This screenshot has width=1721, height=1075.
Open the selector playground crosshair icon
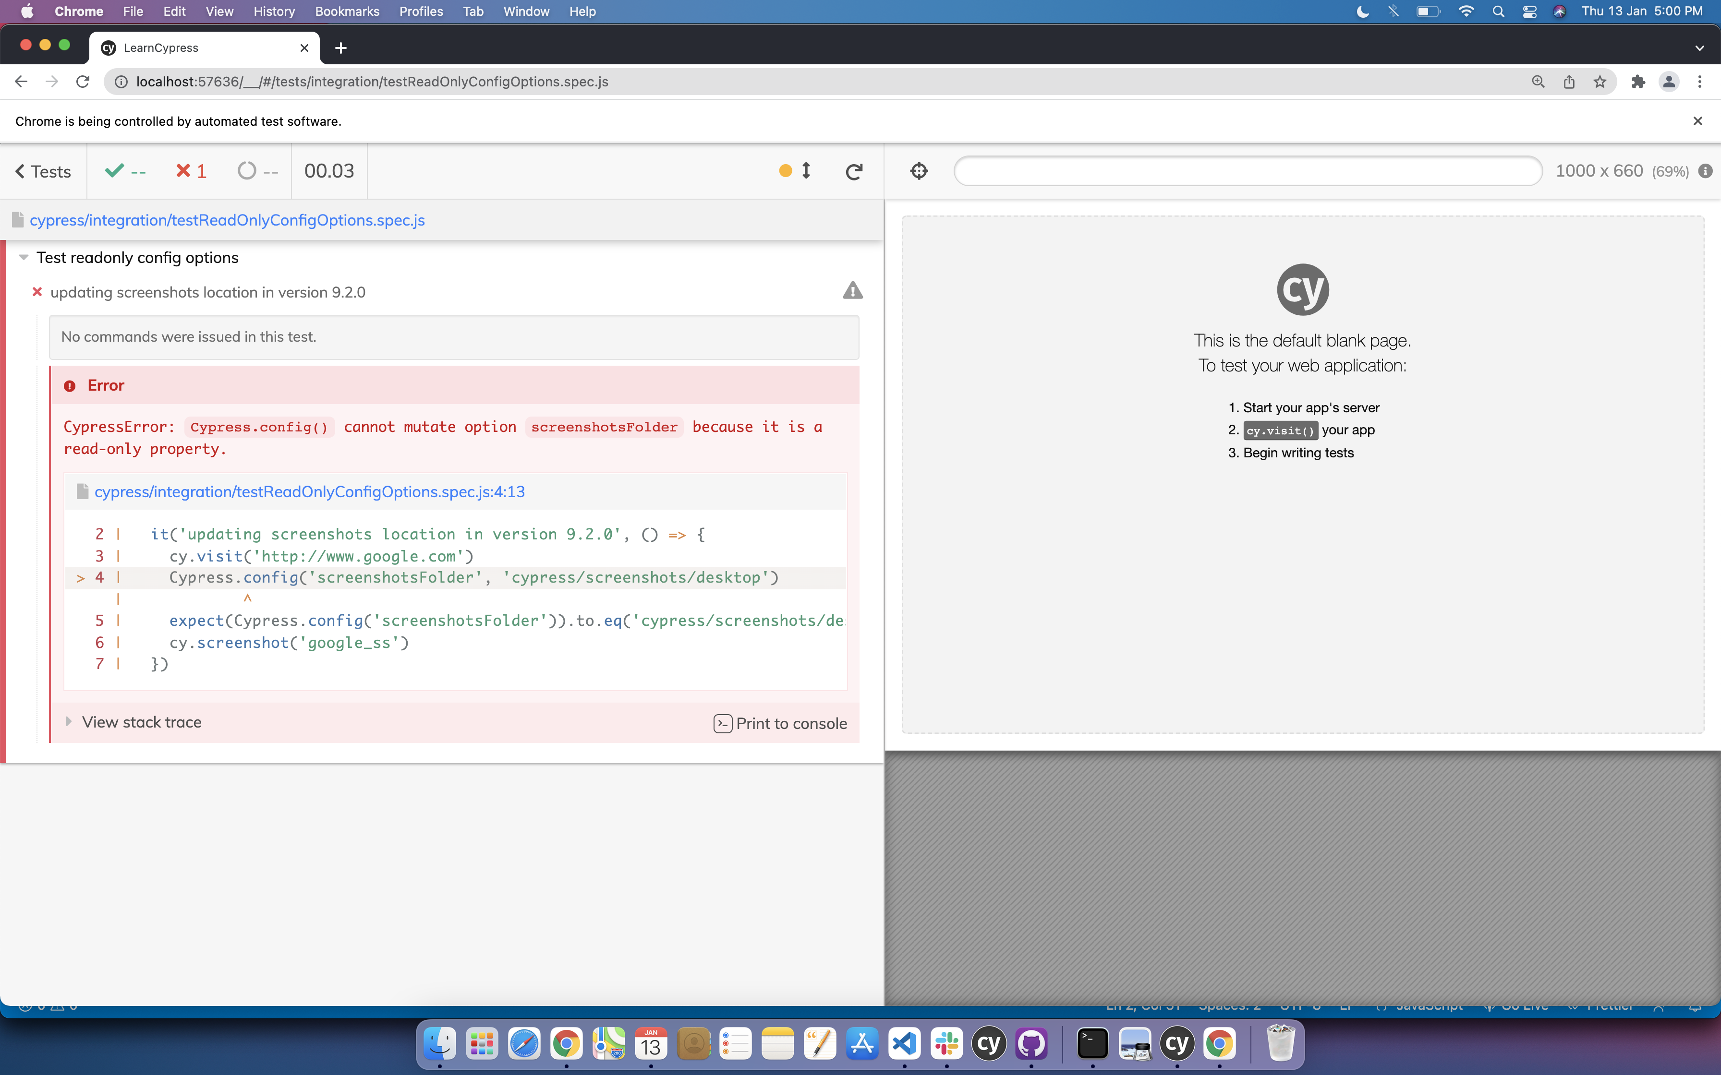[x=919, y=171]
